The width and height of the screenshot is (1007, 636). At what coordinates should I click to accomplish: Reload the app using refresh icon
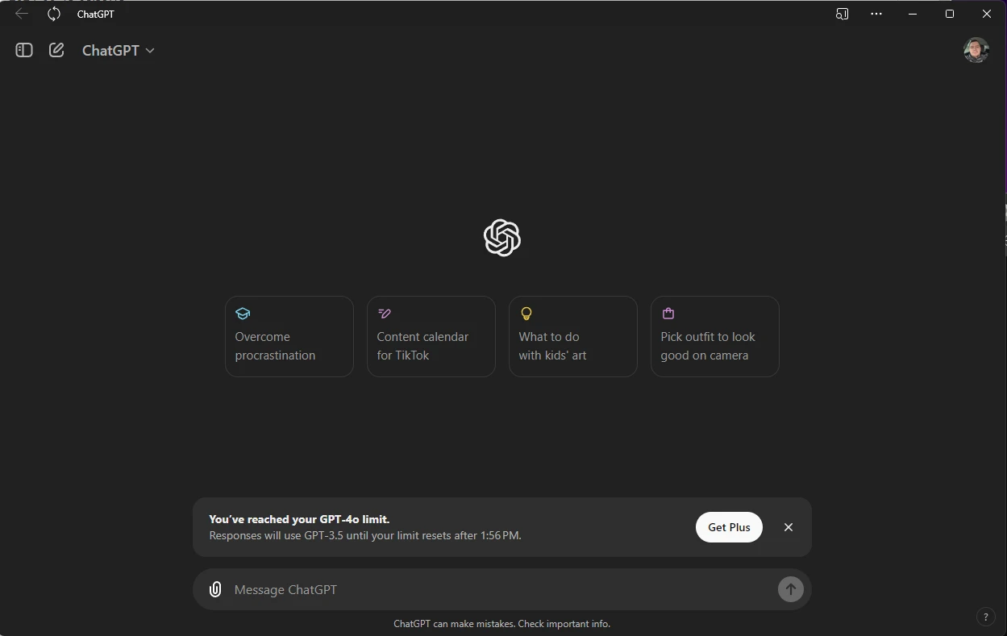[54, 14]
